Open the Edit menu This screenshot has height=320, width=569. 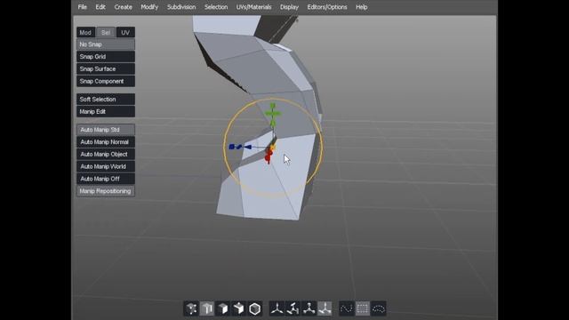pyautogui.click(x=100, y=7)
